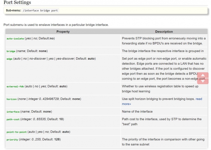Click the "Whether to use wireless registration table" description
The width and height of the screenshot is (211, 150).
pyautogui.click(x=160, y=89)
